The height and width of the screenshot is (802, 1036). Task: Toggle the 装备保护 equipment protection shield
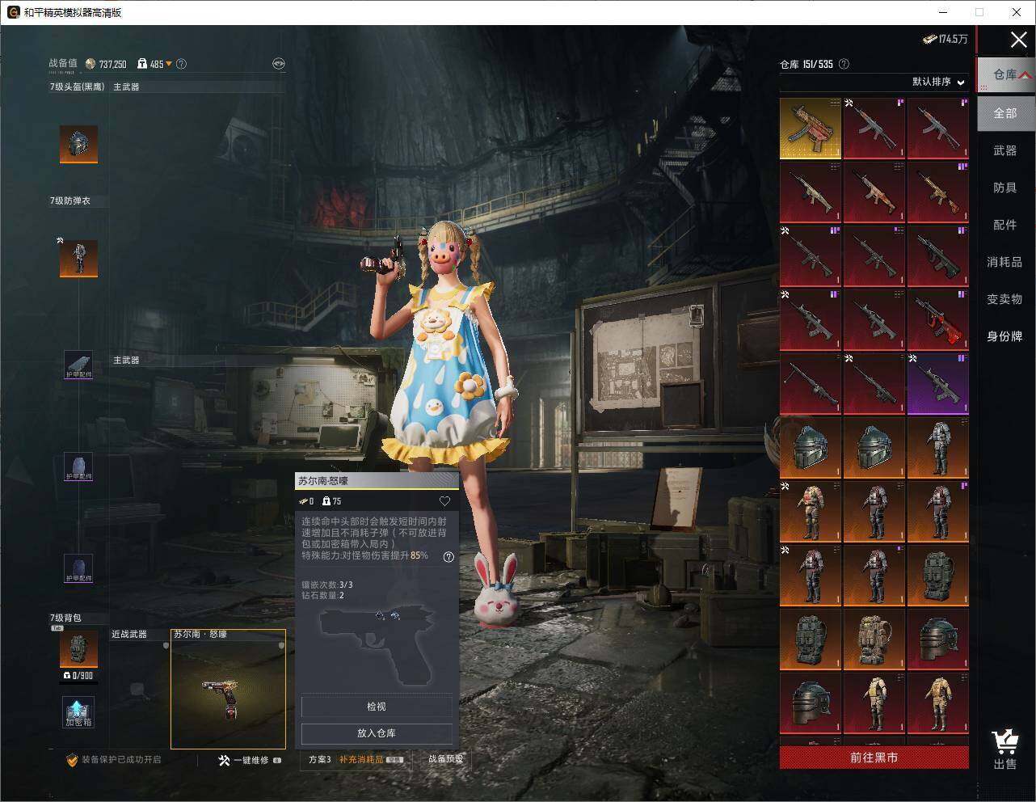click(x=72, y=760)
